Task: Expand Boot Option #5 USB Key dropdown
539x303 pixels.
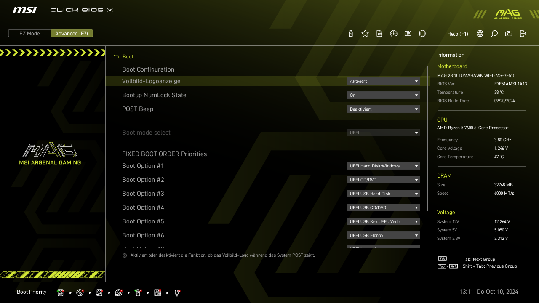Action: tap(383, 221)
